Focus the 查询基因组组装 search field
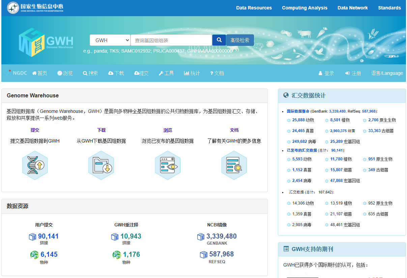This screenshot has width=407, height=278. [x=171, y=40]
